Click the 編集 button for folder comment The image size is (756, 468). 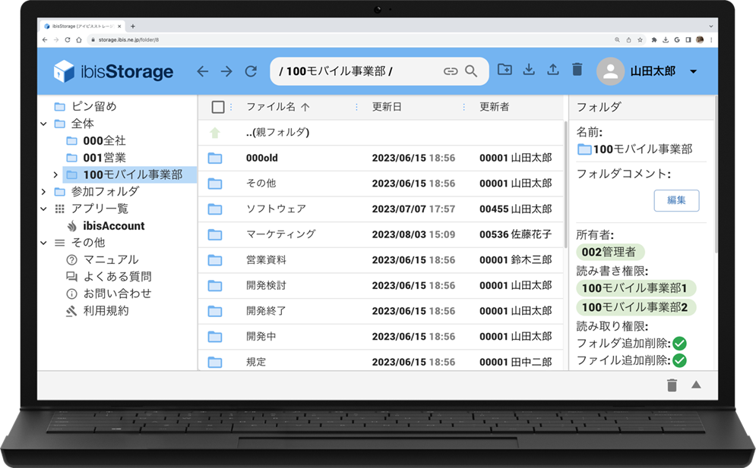tap(676, 200)
